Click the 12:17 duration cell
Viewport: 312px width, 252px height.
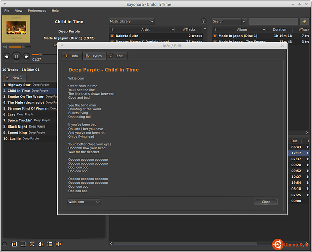point(296,153)
